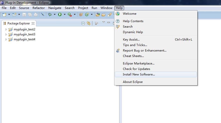Image resolution: width=221 pixels, height=123 pixels.
Task: Click the Collapse All icon in Package Explorer
Action: click(83, 23)
